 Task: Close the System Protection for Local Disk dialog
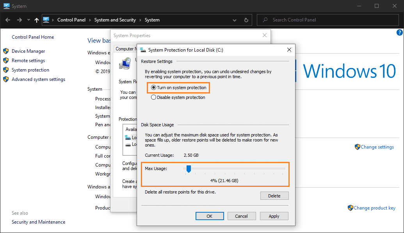[x=289, y=50]
